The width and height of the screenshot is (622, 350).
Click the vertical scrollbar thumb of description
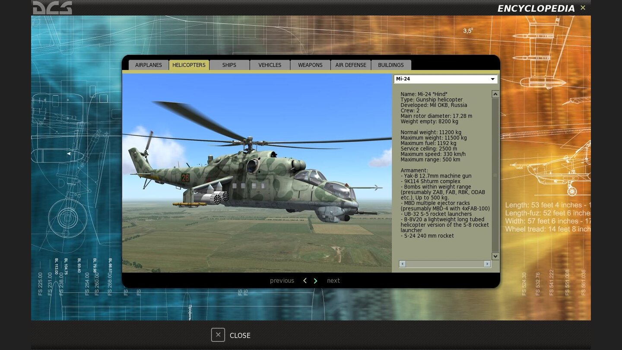click(495, 175)
